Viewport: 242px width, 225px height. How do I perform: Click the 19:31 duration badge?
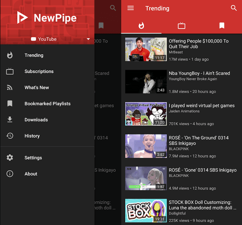(160, 219)
